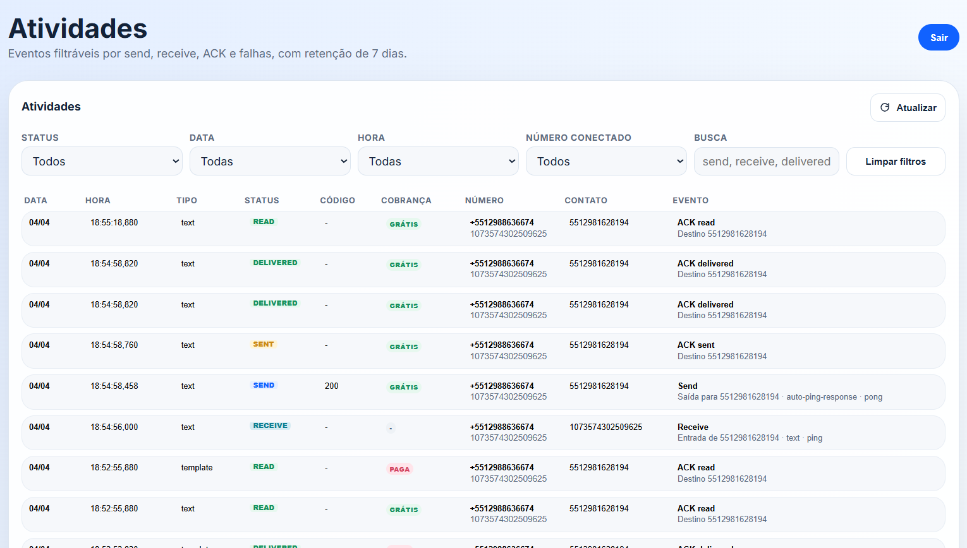Open the Status filter dropdown

coord(102,162)
